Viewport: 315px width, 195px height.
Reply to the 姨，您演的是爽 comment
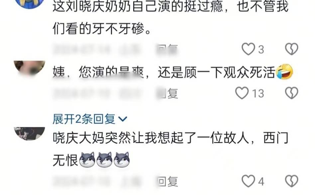click(167, 93)
